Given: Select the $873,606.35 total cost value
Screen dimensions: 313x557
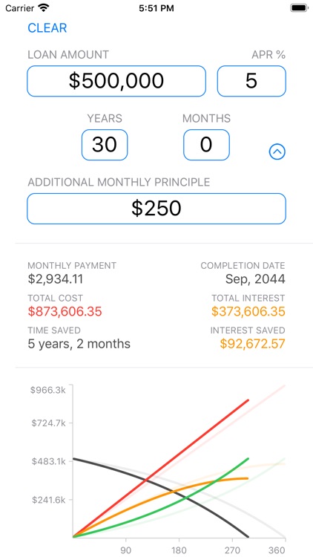Looking at the screenshot, I should [65, 311].
